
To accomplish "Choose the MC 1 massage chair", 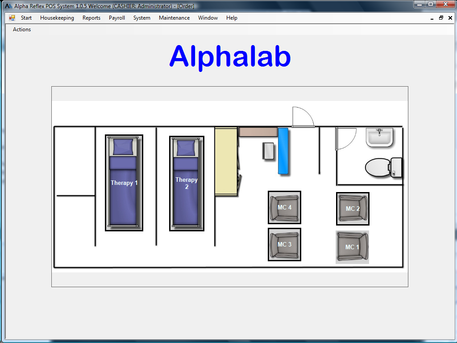I will tap(352, 247).
